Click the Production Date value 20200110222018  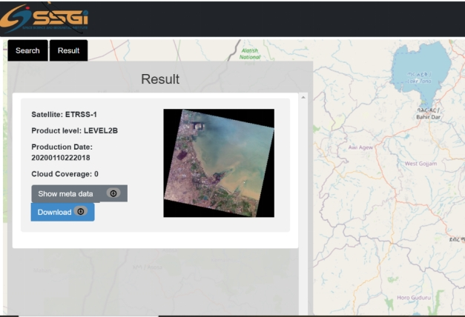click(x=61, y=158)
